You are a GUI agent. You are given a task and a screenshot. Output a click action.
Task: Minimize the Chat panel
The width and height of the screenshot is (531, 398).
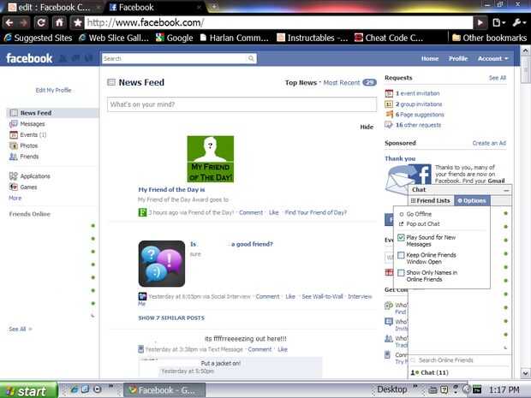pyautogui.click(x=506, y=190)
